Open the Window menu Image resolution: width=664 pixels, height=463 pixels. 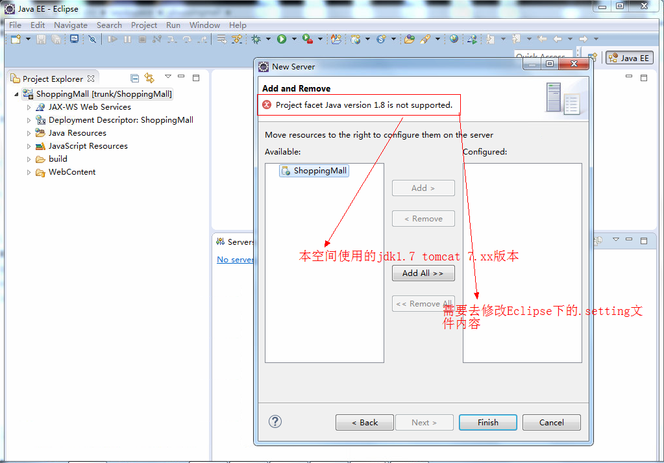click(204, 25)
